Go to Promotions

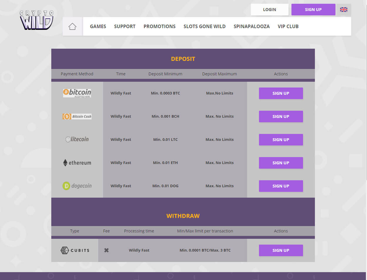click(159, 26)
